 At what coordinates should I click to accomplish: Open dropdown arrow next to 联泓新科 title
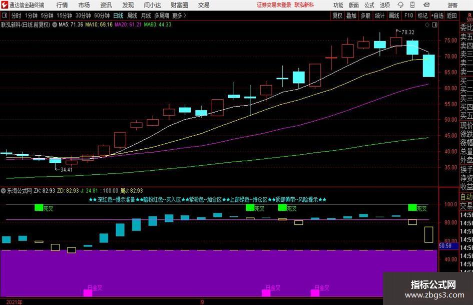(55, 25)
